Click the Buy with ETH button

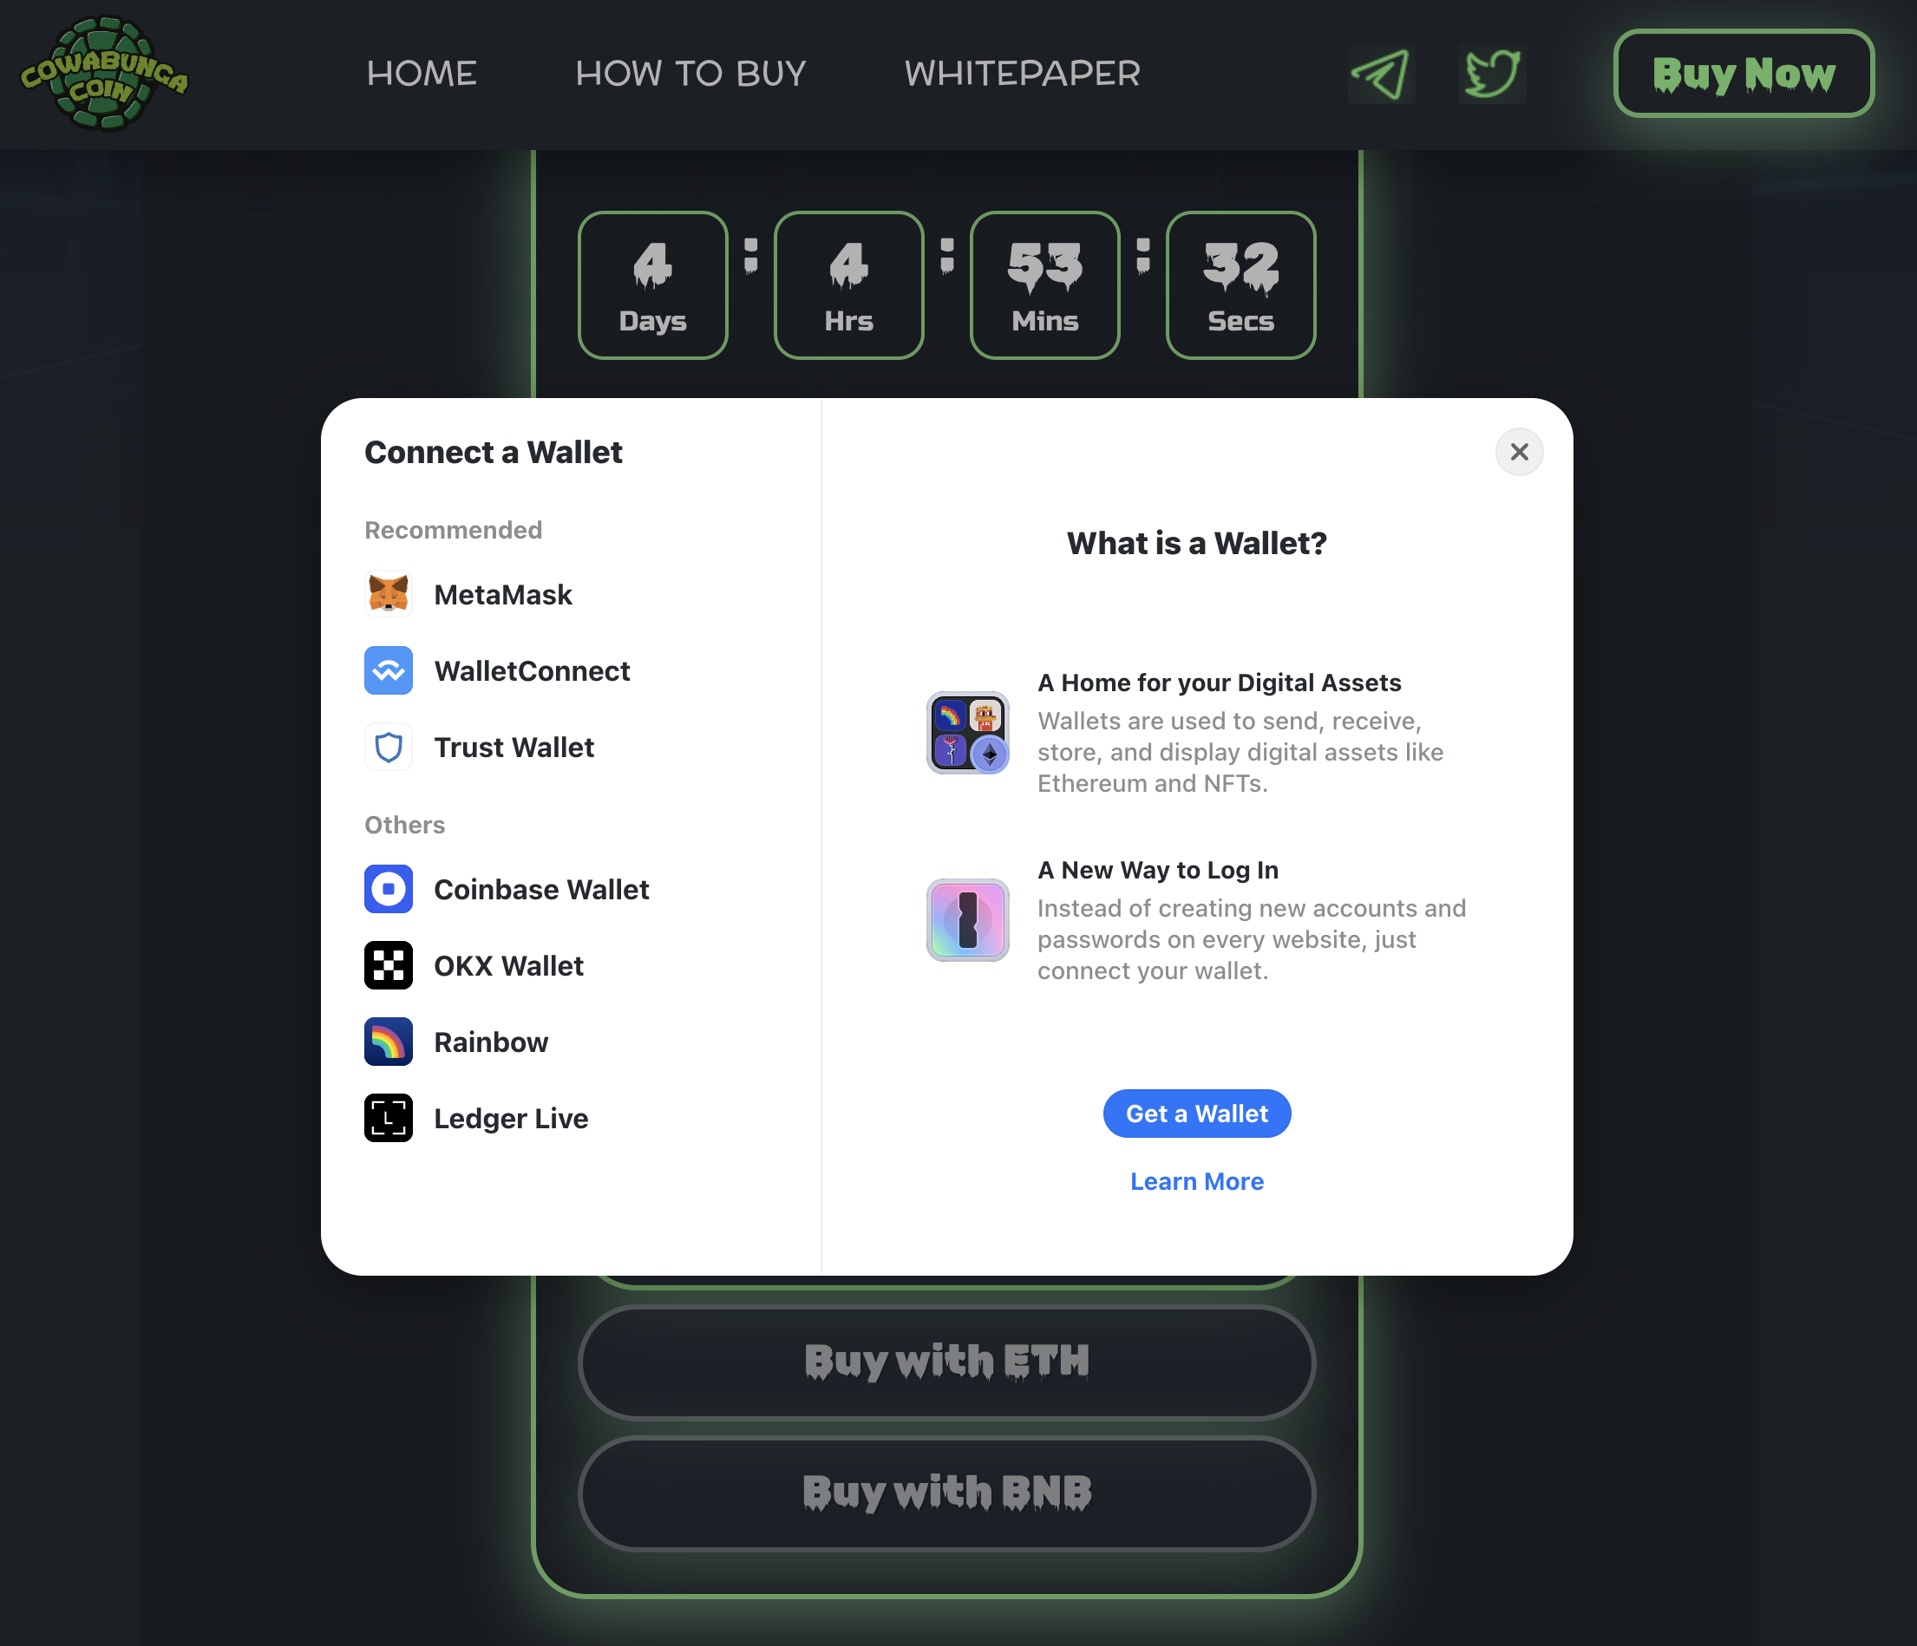[x=946, y=1362]
